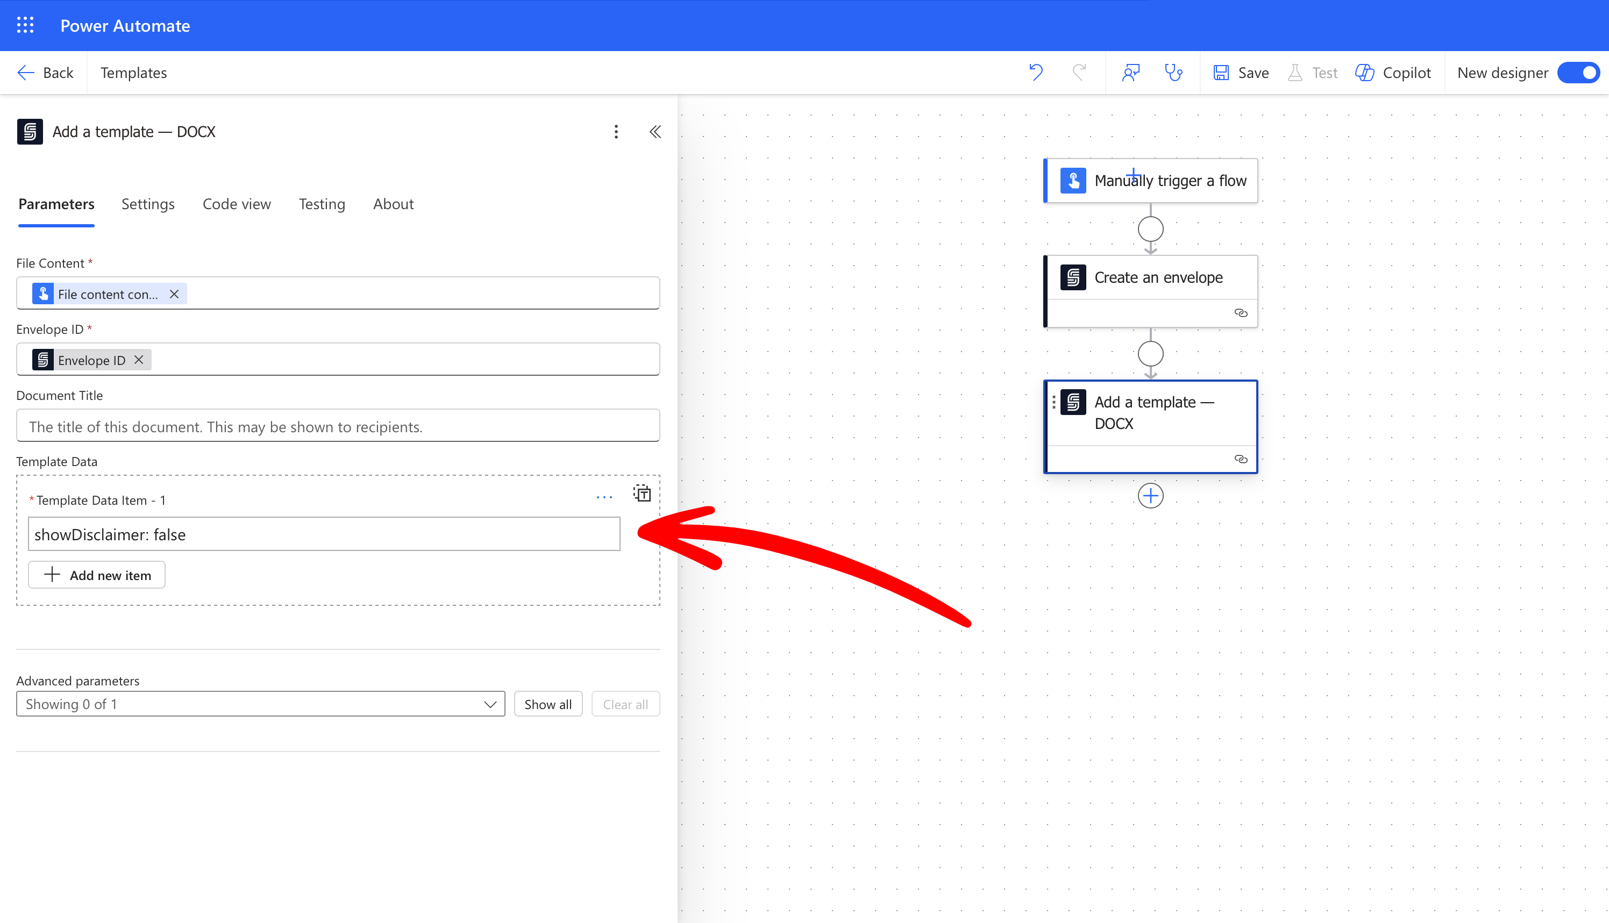Remove the File content token
The height and width of the screenshot is (923, 1609).
[x=174, y=294]
